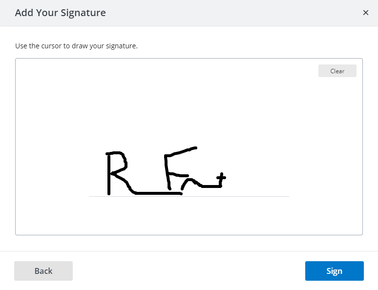Click the stroke connecting R and F

156,193
